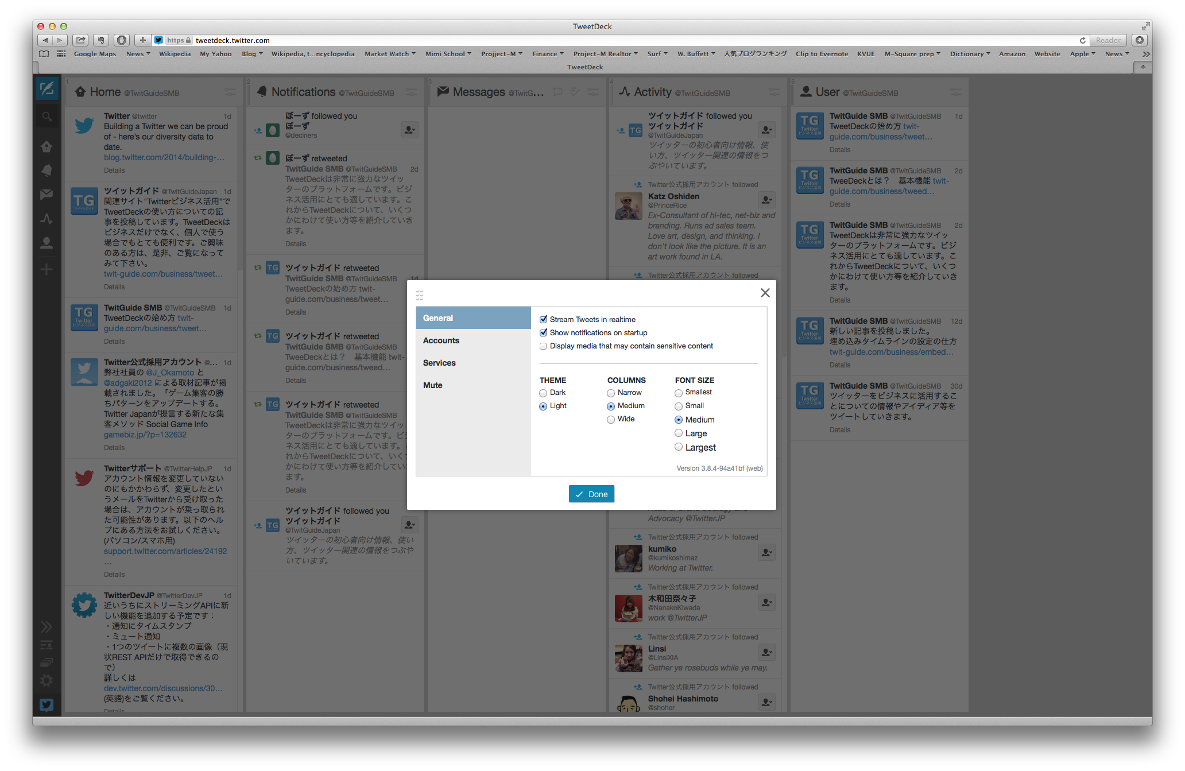Viewport: 1185px width, 771px height.
Task: Enable Display media with sensitive content checkbox
Action: tap(543, 346)
